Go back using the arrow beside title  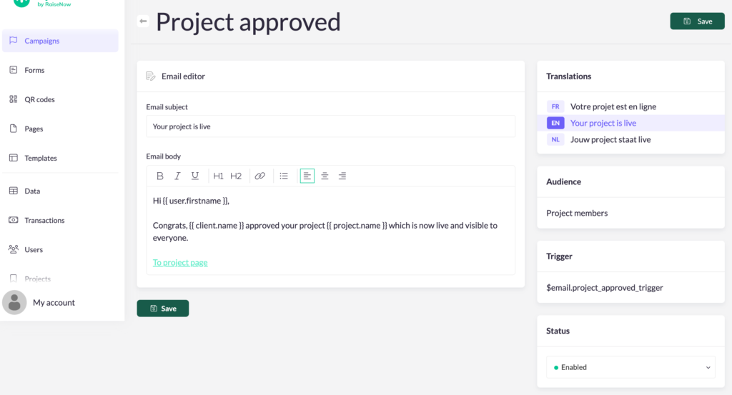(x=143, y=21)
